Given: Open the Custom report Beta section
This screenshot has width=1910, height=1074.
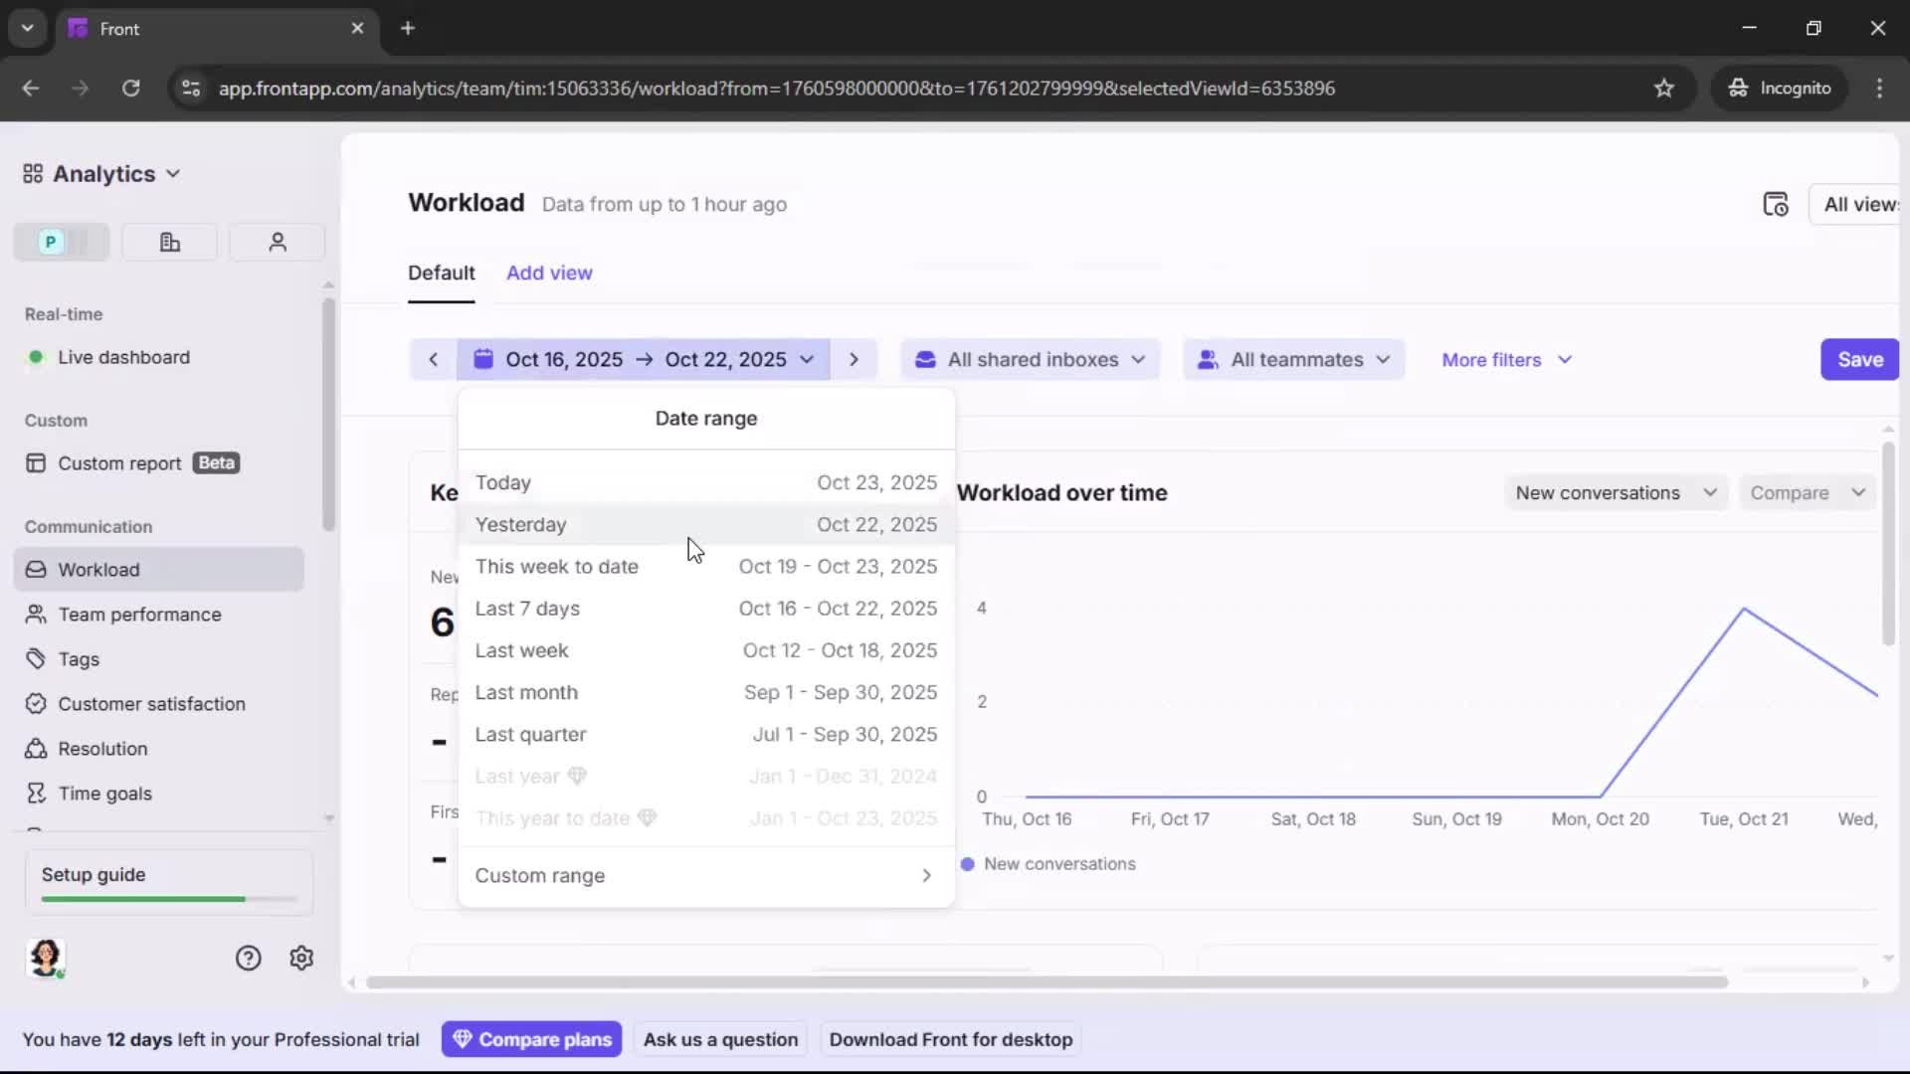Looking at the screenshot, I should [119, 461].
